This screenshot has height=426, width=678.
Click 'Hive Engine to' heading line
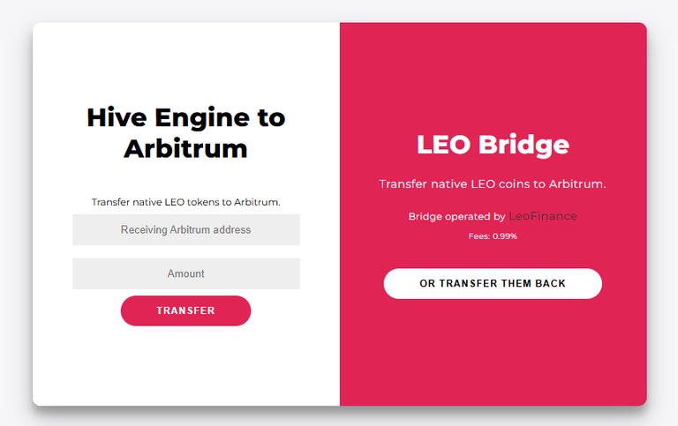click(x=186, y=117)
